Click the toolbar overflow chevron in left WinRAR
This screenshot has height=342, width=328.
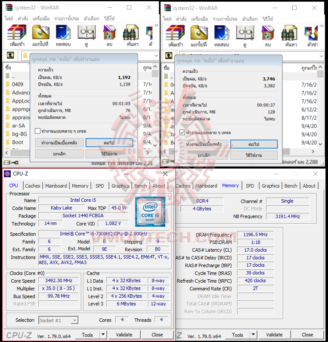click(x=156, y=25)
